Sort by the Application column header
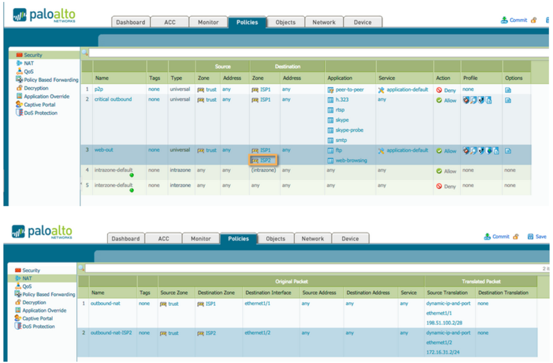Image resolution: width=553 pixels, height=363 pixels. tap(340, 78)
